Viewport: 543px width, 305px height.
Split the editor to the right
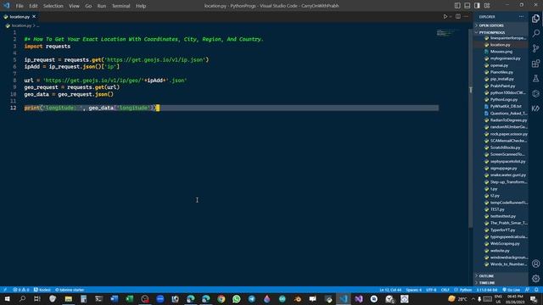(x=458, y=17)
